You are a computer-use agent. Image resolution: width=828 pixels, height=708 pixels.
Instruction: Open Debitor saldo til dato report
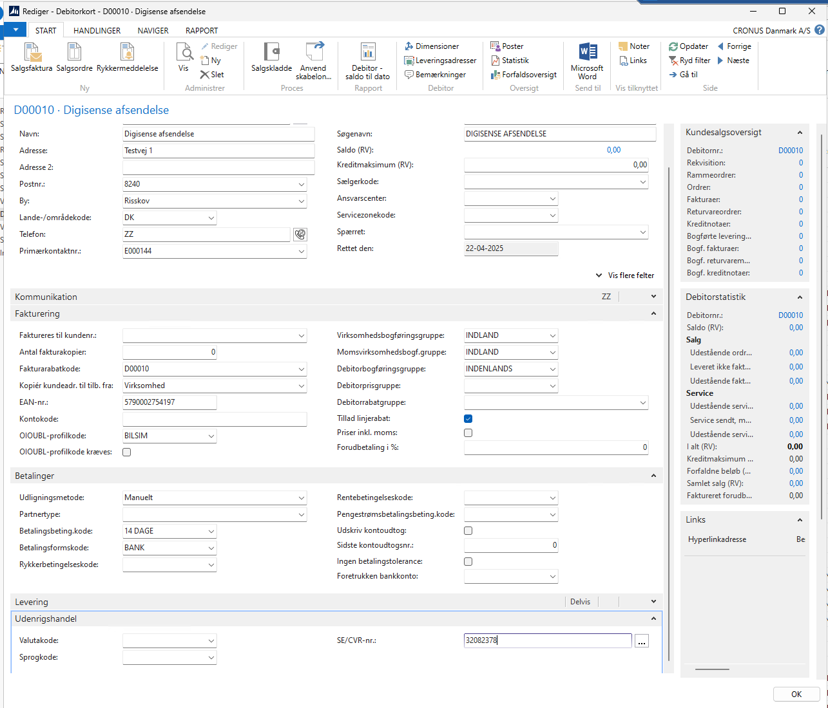pyautogui.click(x=368, y=61)
